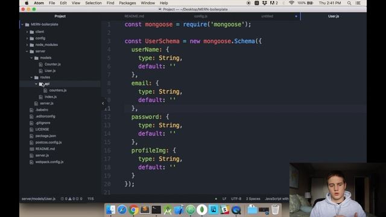Switch to the untitled tab

(267, 16)
